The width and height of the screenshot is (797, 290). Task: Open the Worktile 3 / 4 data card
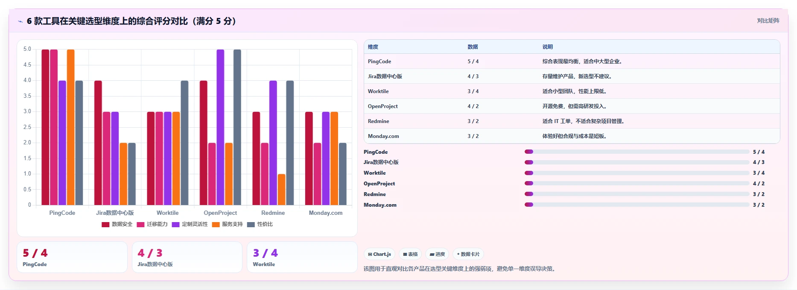click(x=302, y=257)
